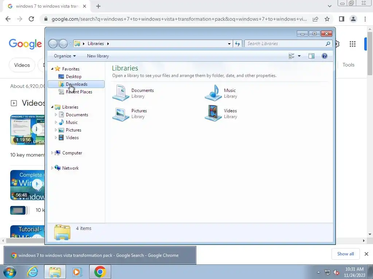Open the Music library icon
Image resolution: width=373 pixels, height=279 pixels.
click(213, 93)
